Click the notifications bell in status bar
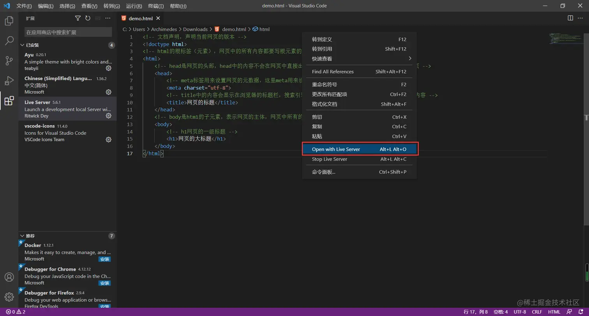Image resolution: width=589 pixels, height=316 pixels. pos(580,312)
